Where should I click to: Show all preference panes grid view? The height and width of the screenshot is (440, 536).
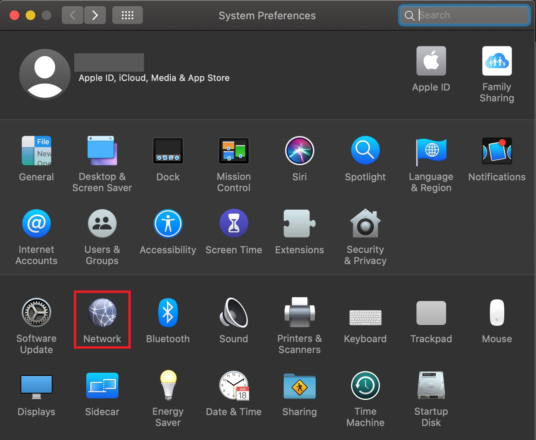tap(127, 15)
